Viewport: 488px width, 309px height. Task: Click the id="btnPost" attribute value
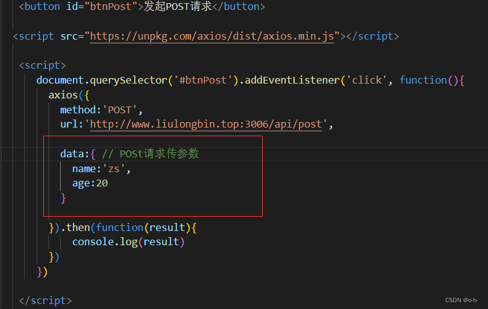click(x=111, y=6)
